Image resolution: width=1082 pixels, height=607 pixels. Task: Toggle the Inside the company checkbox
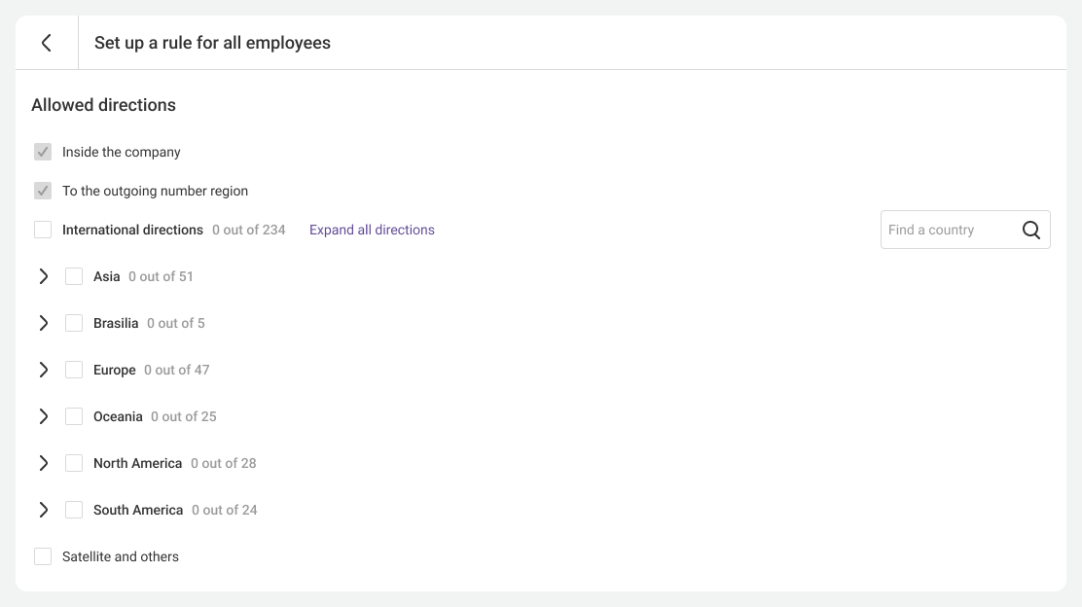(x=43, y=152)
